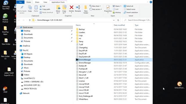Click the Paste icon in ribbon

point(36,7)
